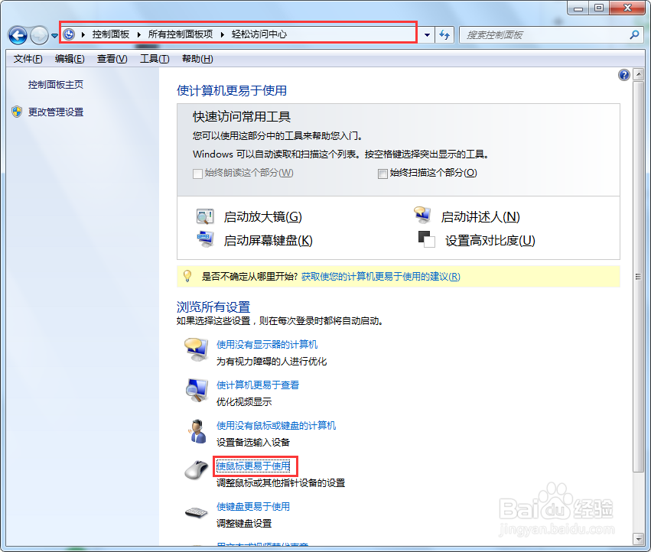Close the window with red X
The image size is (651, 552).
point(627,8)
